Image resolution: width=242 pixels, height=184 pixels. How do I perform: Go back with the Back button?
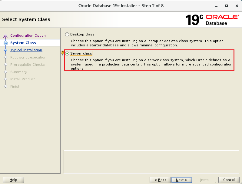160,180
